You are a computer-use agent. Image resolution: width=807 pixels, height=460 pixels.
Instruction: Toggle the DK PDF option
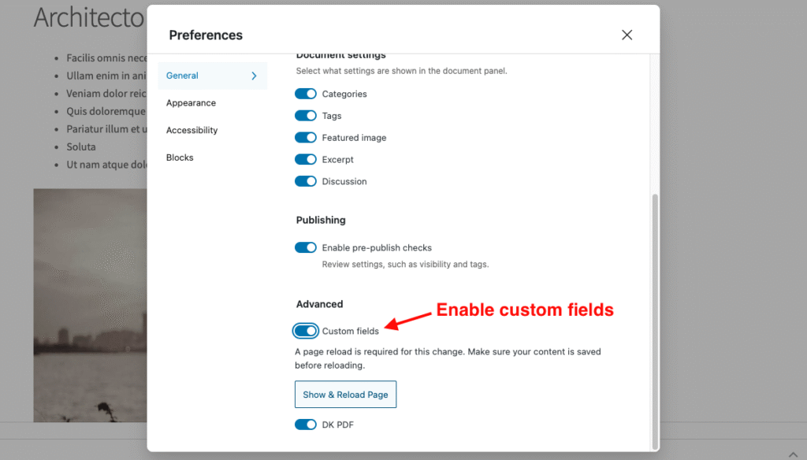pos(306,424)
